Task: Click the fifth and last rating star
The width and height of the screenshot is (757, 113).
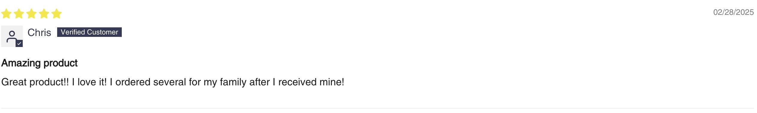Action: click(x=57, y=14)
